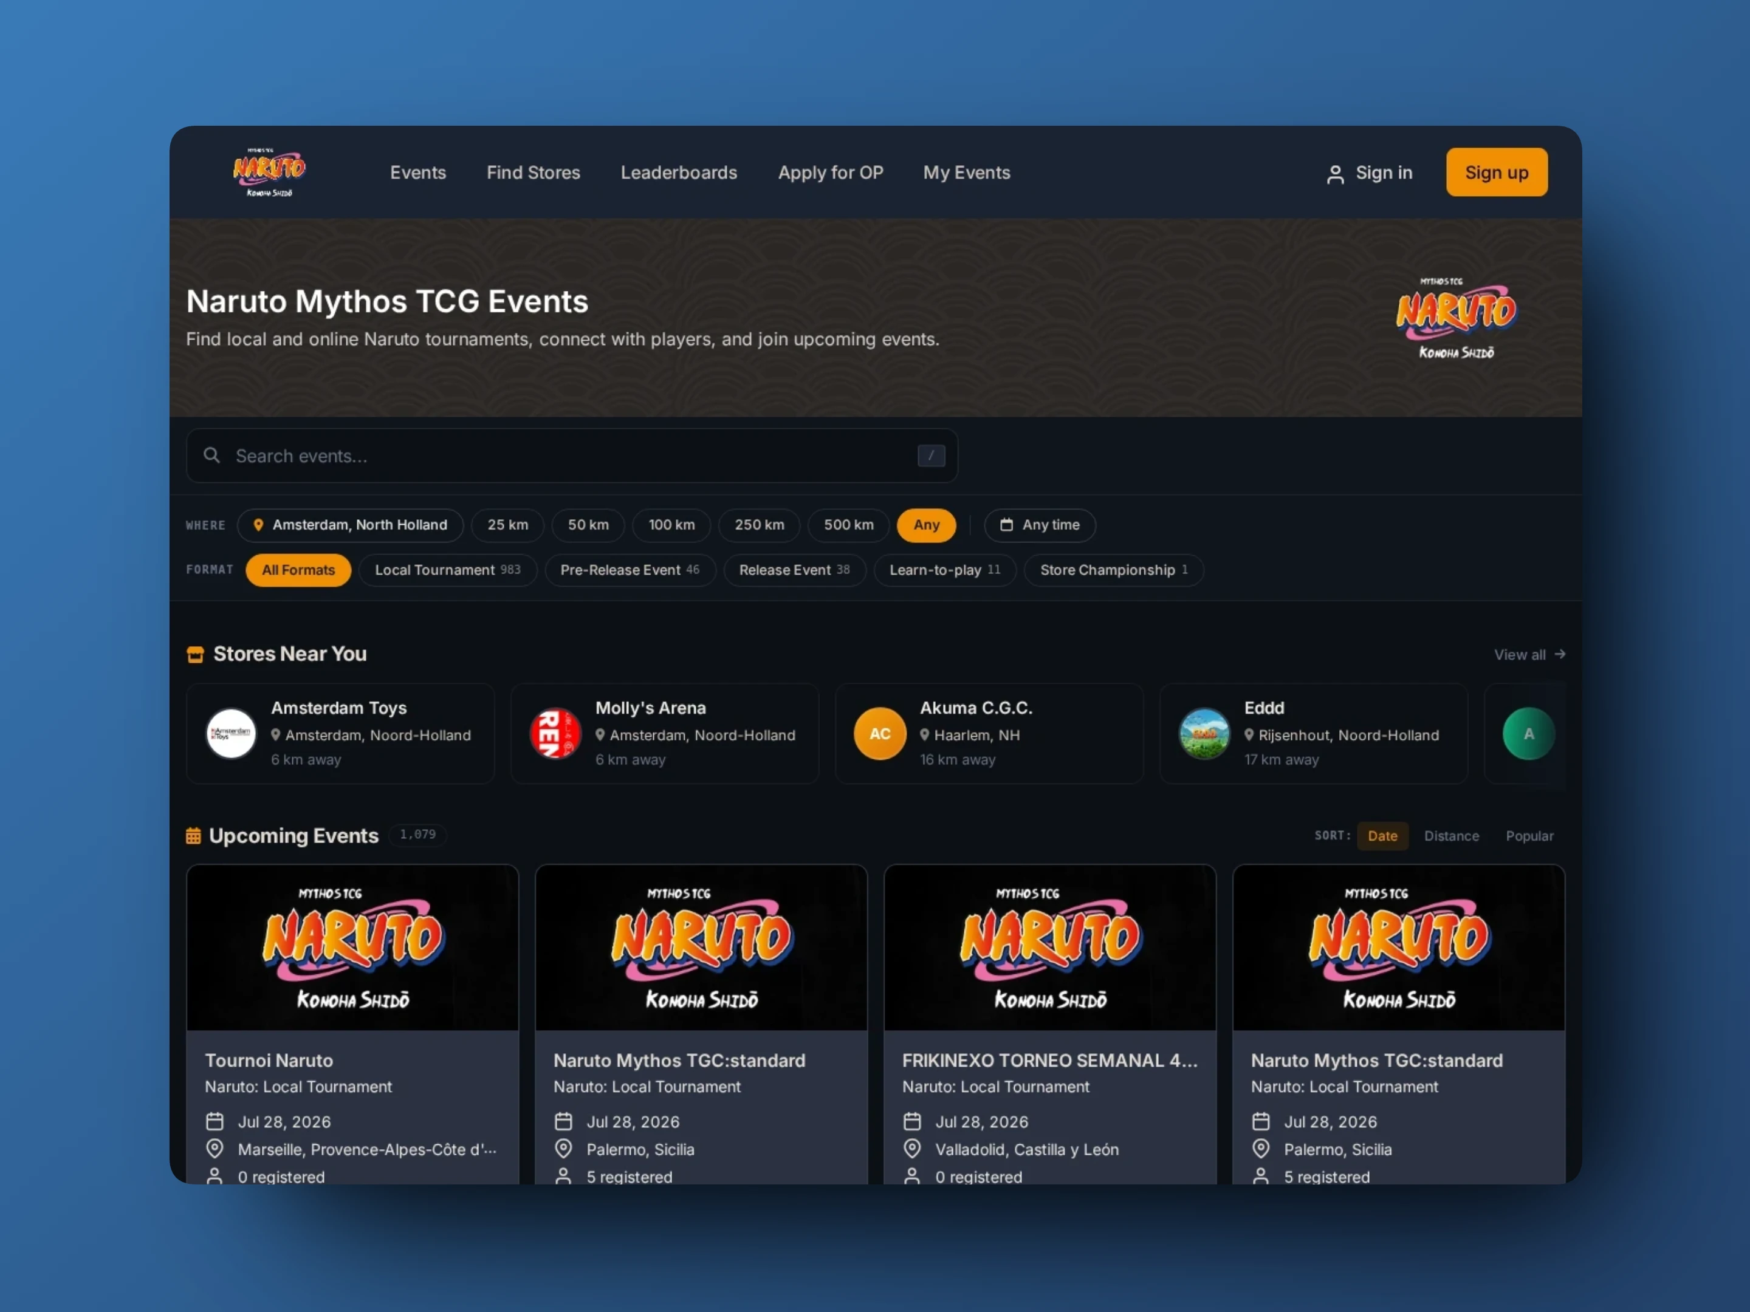The width and height of the screenshot is (1750, 1312).
Task: Open Apply for OP page
Action: [x=831, y=173]
